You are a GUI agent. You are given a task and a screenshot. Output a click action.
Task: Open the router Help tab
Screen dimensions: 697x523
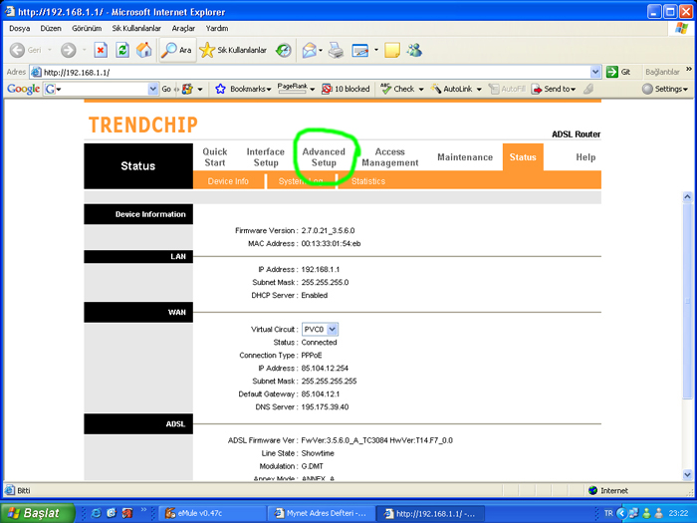click(585, 157)
